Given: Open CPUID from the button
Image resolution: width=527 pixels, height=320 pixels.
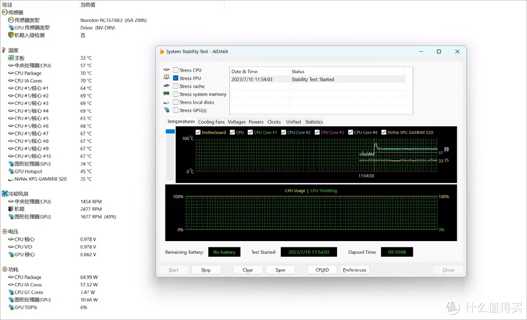Looking at the screenshot, I should [322, 270].
